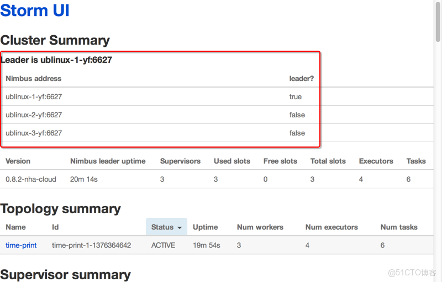
Task: Click the leader? column header
Action: tap(301, 78)
